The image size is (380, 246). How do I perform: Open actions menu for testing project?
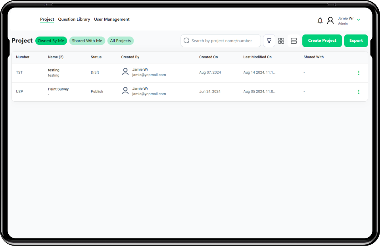pos(359,73)
